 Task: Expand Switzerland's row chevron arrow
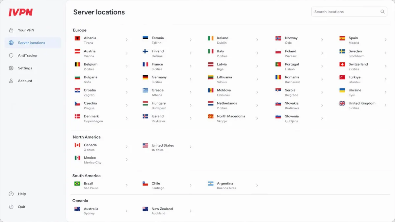(x=385, y=66)
